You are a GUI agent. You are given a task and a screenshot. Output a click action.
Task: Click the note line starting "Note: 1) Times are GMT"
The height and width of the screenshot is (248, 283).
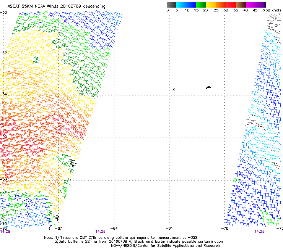(x=121, y=238)
